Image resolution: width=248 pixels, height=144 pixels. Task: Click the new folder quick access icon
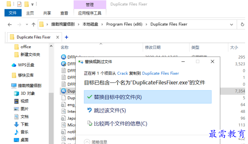(26, 4)
